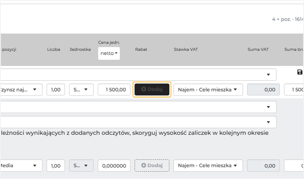Click the save floppy disk icon
This screenshot has height=179, width=304.
pyautogui.click(x=300, y=72)
